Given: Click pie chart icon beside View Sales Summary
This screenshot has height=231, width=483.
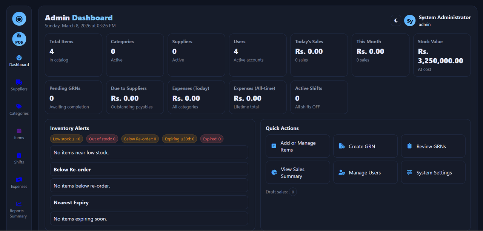Looking at the screenshot, I should [x=274, y=172].
